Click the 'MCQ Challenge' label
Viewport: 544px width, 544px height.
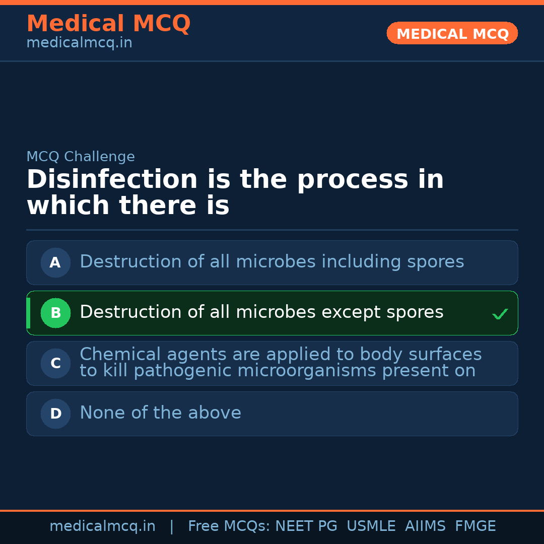tap(81, 157)
